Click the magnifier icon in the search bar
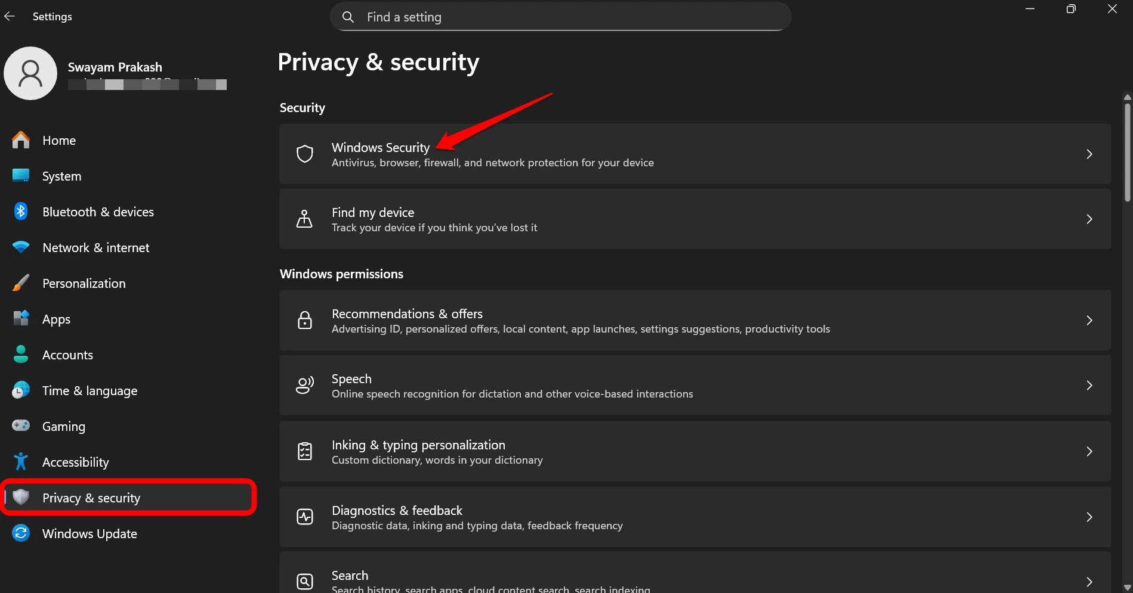Screen dimensions: 1133x593 [348, 17]
